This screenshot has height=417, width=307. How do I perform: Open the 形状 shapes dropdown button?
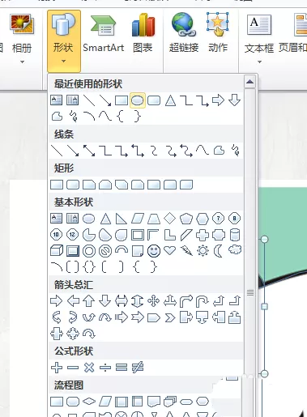64,40
